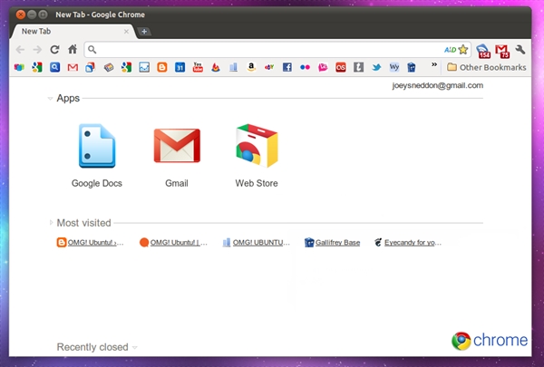Open the wrench settings menu
Viewport: 544px width, 367px height.
coord(520,50)
